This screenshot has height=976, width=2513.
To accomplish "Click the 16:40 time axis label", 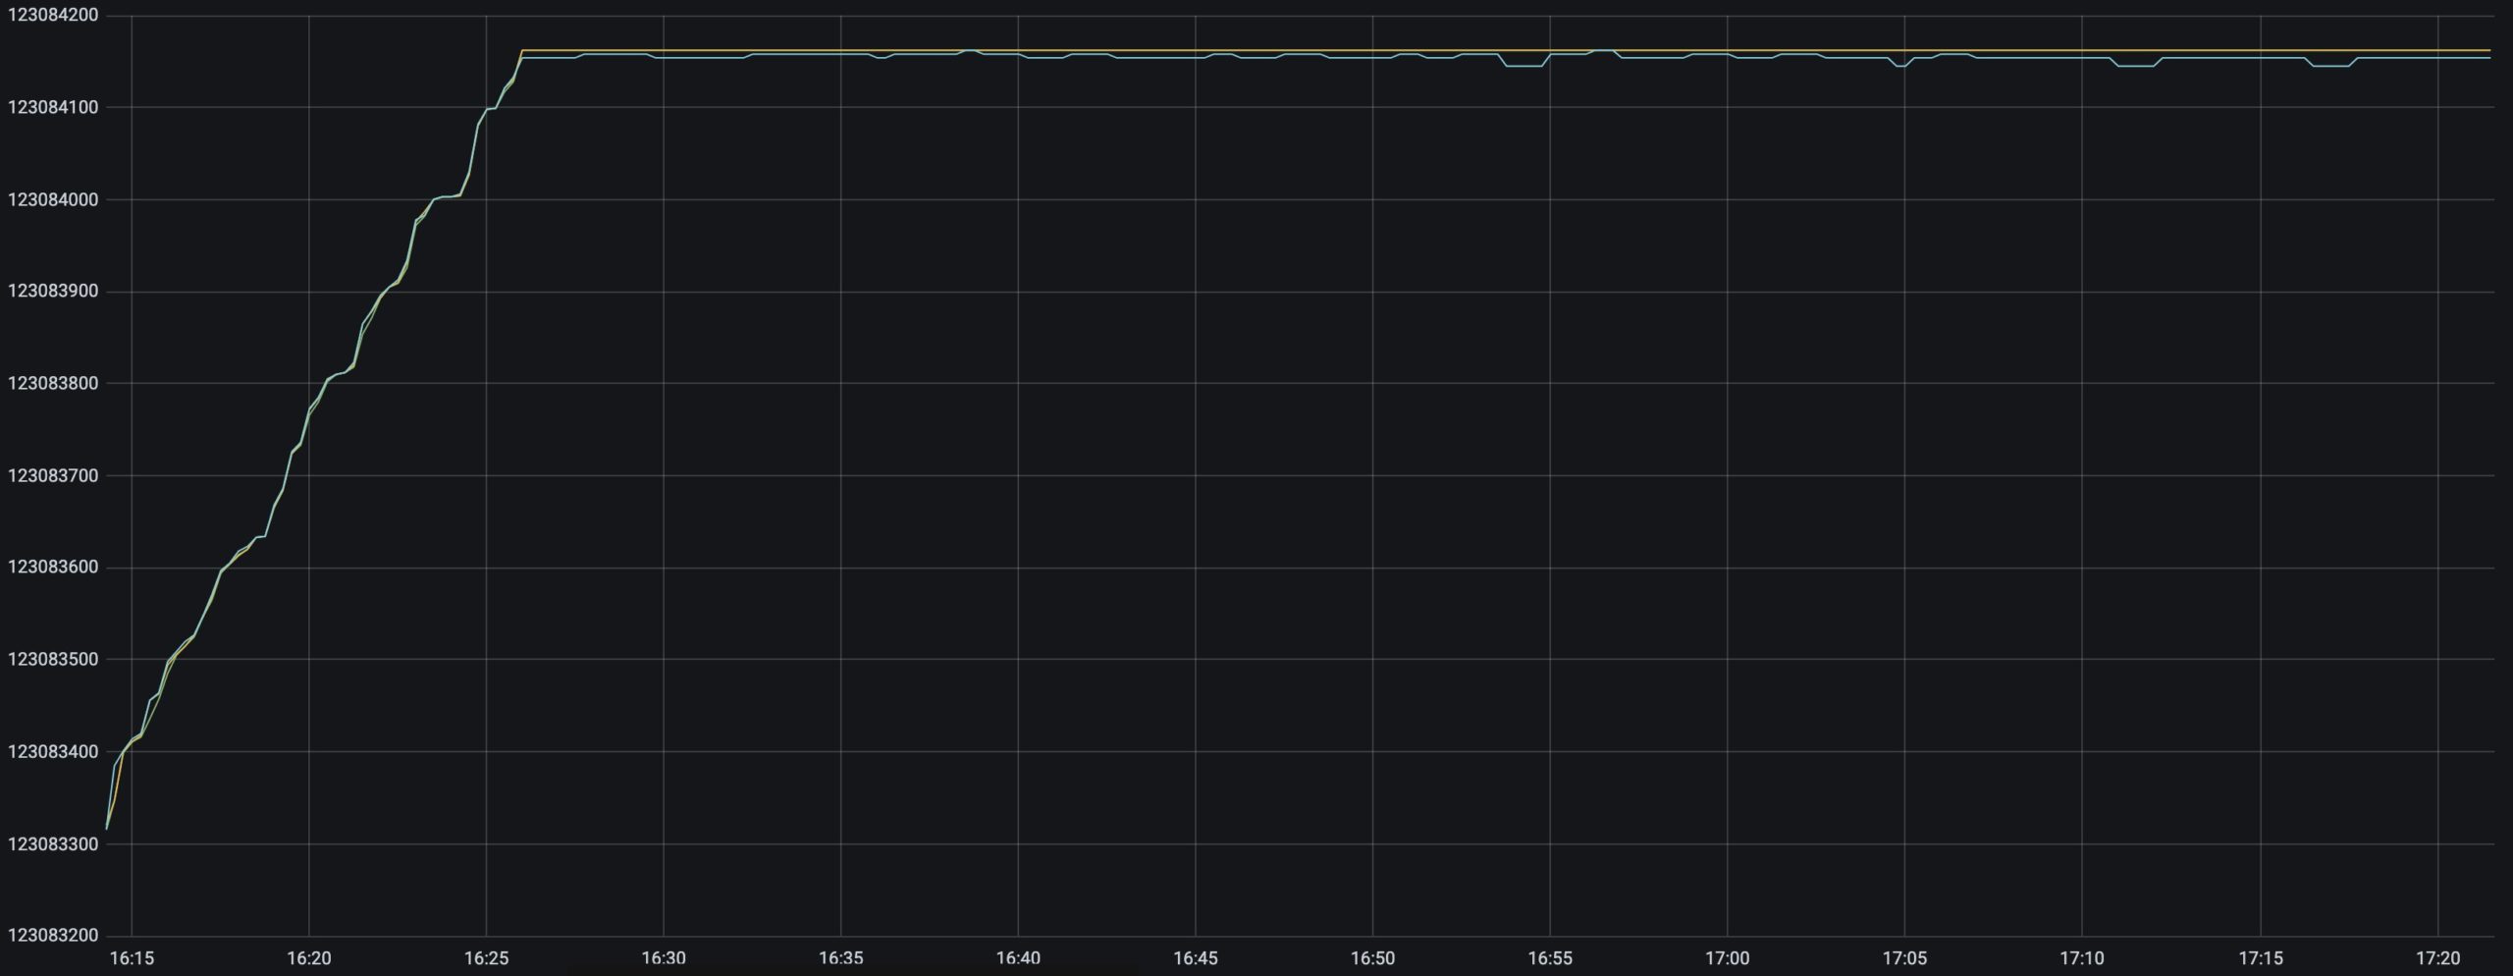I will (x=1018, y=957).
